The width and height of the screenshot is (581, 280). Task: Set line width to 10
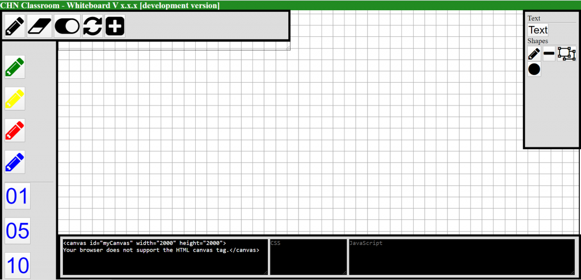(17, 265)
